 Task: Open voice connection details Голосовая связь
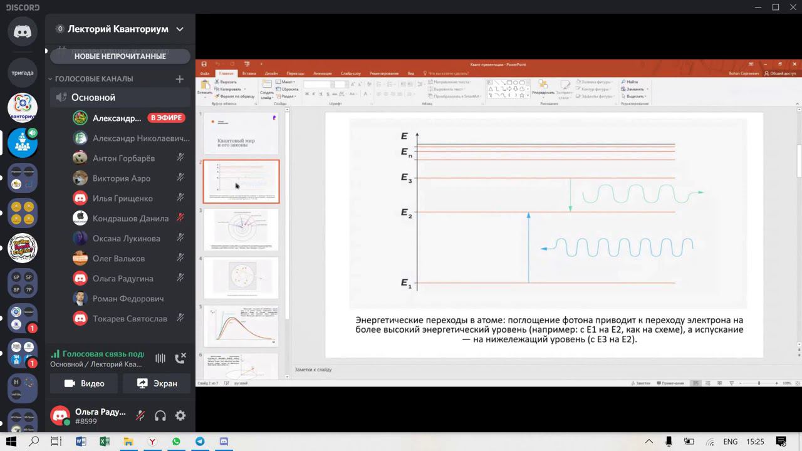click(98, 353)
